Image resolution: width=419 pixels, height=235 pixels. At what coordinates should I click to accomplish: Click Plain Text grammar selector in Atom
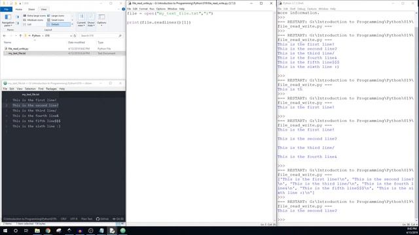point(86,219)
